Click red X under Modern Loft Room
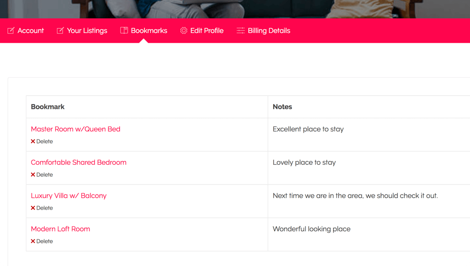Screen dimensions: 470x266 33,241
